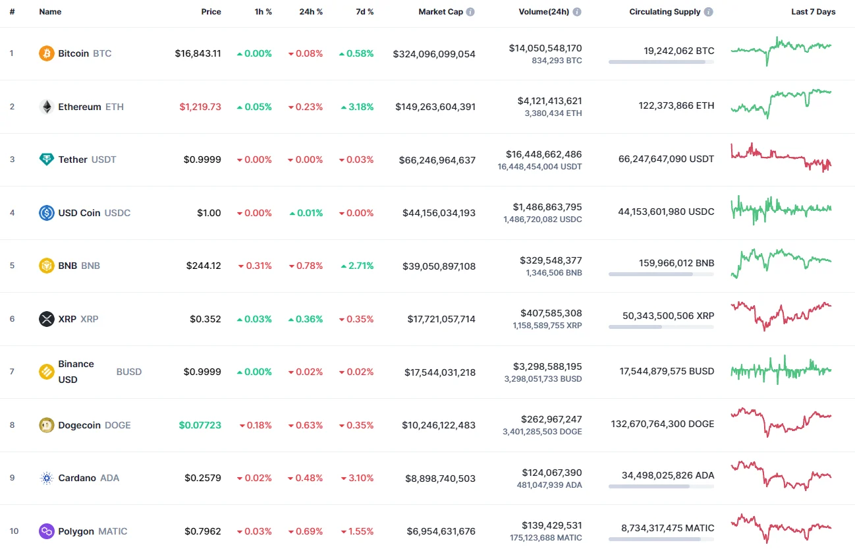
Task: Open the Market Cap info tooltip icon
Action: 472,11
